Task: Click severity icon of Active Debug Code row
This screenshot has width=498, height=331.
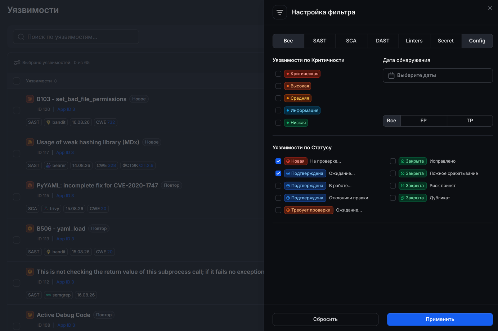Action: tap(30, 315)
